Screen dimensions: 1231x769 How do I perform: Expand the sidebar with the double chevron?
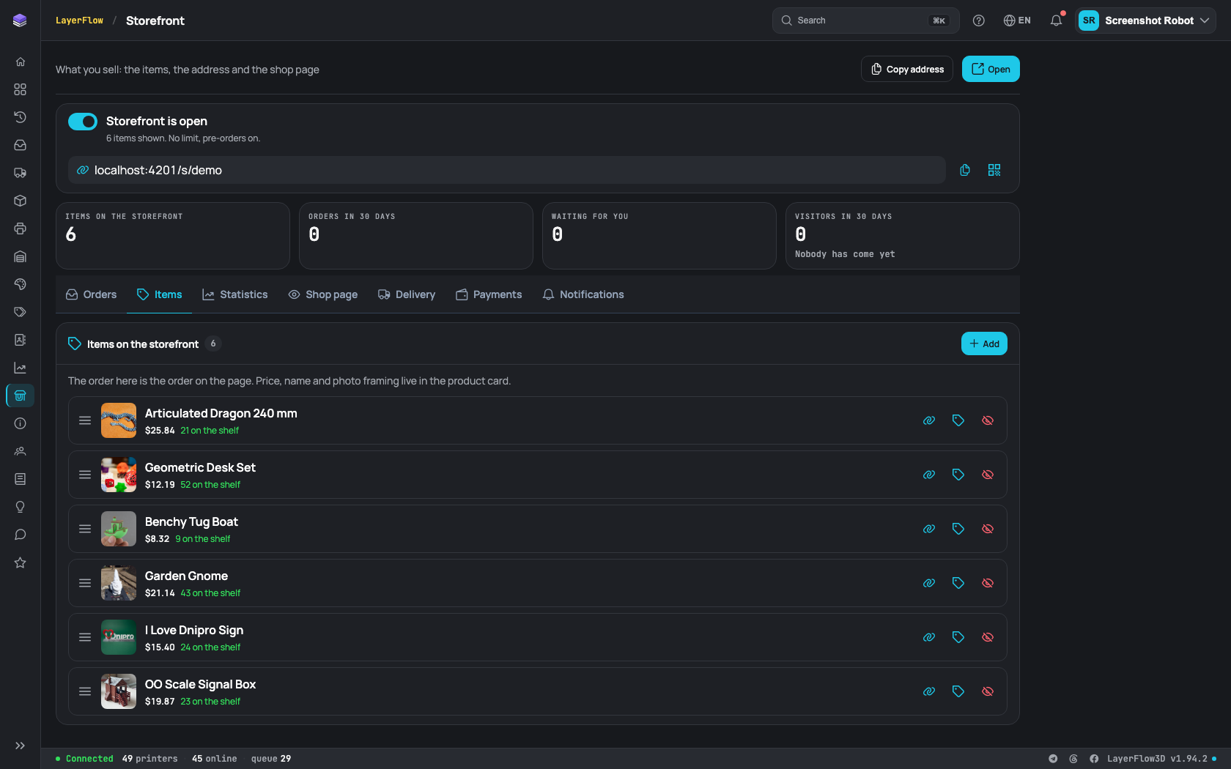[21, 746]
